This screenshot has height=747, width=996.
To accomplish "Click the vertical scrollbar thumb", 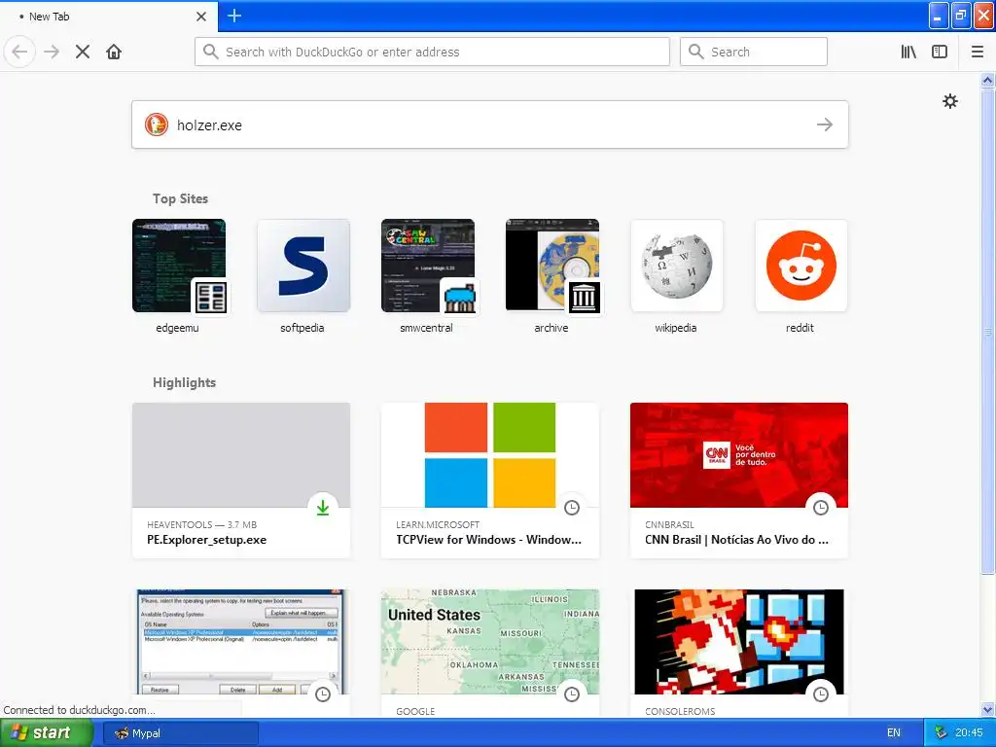I will pyautogui.click(x=988, y=331).
